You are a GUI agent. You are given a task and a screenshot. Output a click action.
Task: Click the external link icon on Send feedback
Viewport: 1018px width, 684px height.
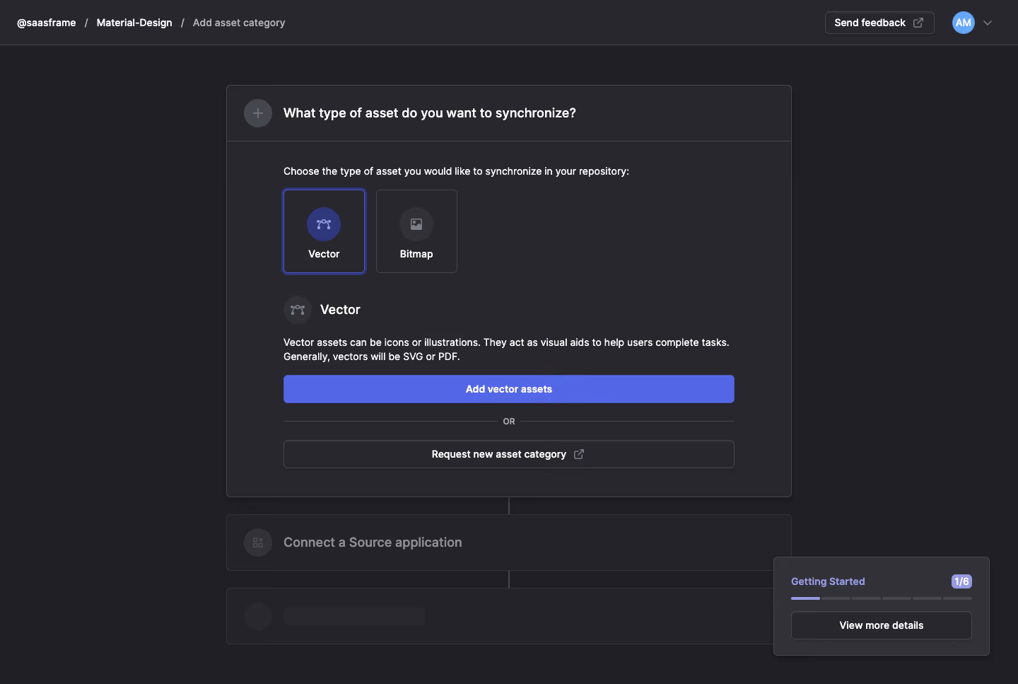[x=918, y=23]
